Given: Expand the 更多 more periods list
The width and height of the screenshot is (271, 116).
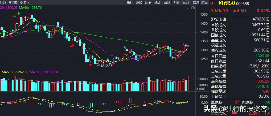Looking at the screenshot, I should coord(24,2).
